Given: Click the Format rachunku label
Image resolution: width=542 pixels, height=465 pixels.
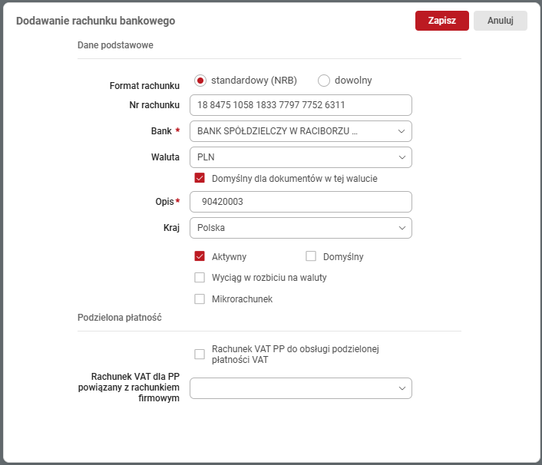Looking at the screenshot, I should (x=144, y=86).
